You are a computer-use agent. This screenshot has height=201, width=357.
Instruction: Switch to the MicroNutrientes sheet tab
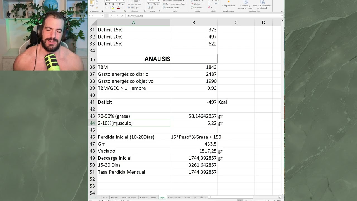click(129, 197)
